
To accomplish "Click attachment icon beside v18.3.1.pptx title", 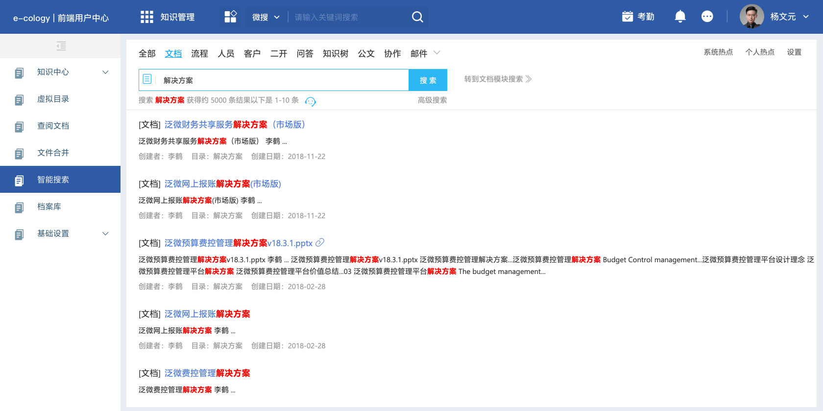I will (320, 243).
